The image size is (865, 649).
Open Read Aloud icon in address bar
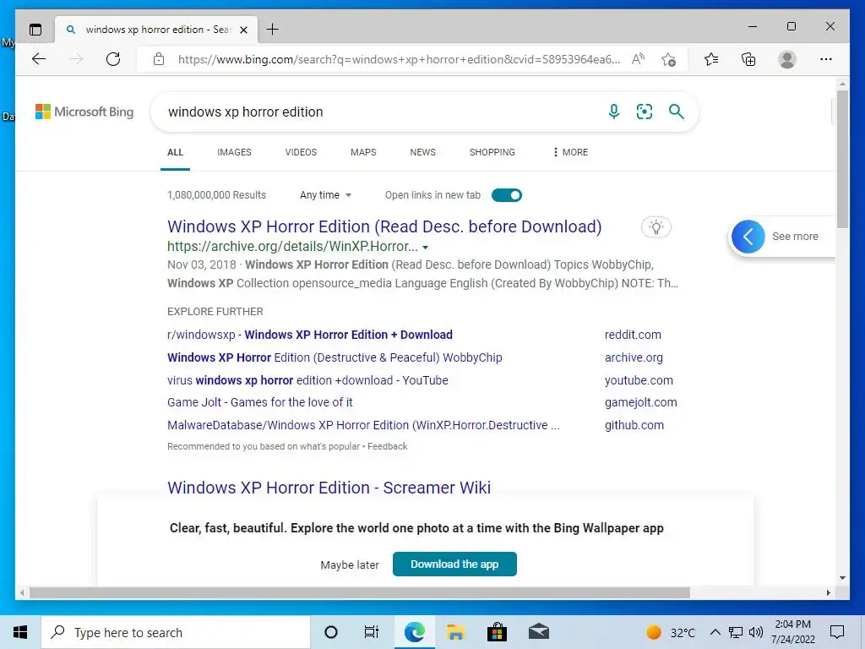point(639,59)
